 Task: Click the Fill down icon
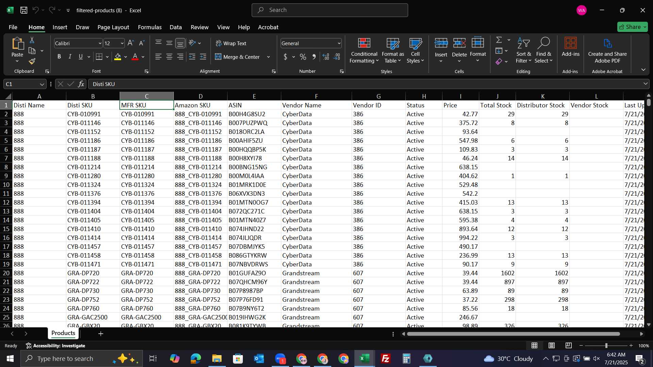tap(499, 51)
